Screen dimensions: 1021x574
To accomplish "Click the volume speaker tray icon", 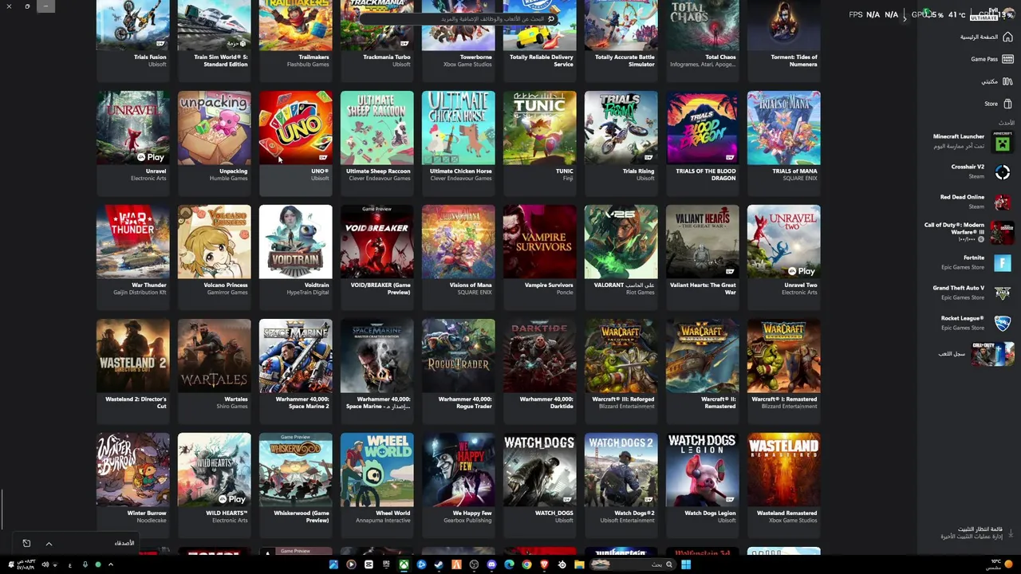I will 45,564.
